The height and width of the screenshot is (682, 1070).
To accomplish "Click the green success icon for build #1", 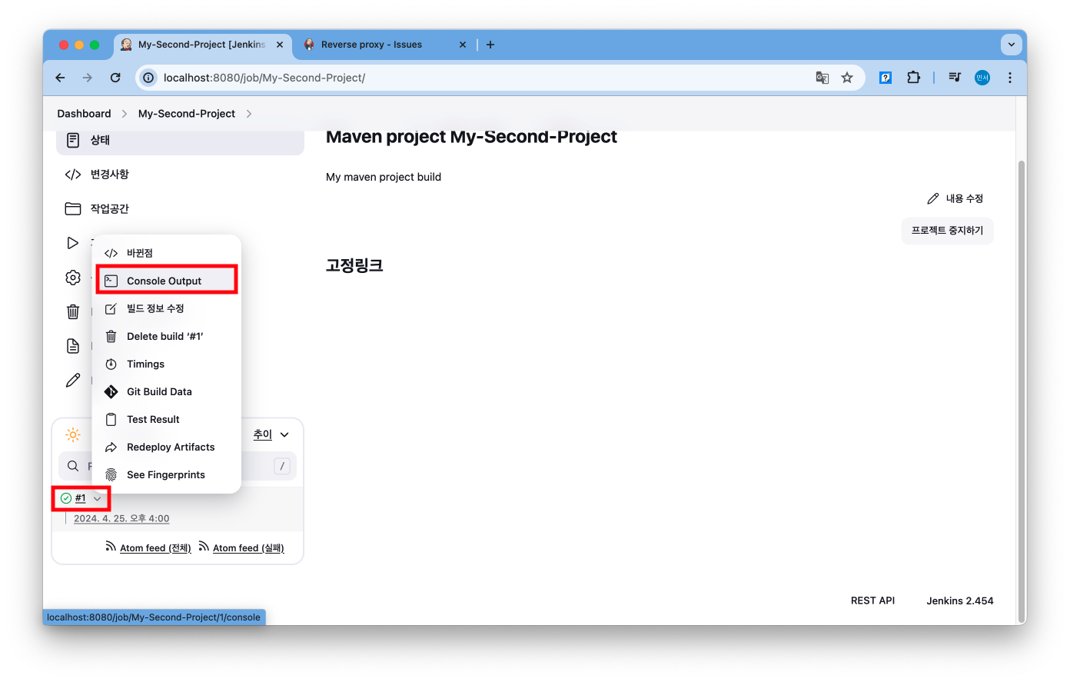I will pos(66,498).
